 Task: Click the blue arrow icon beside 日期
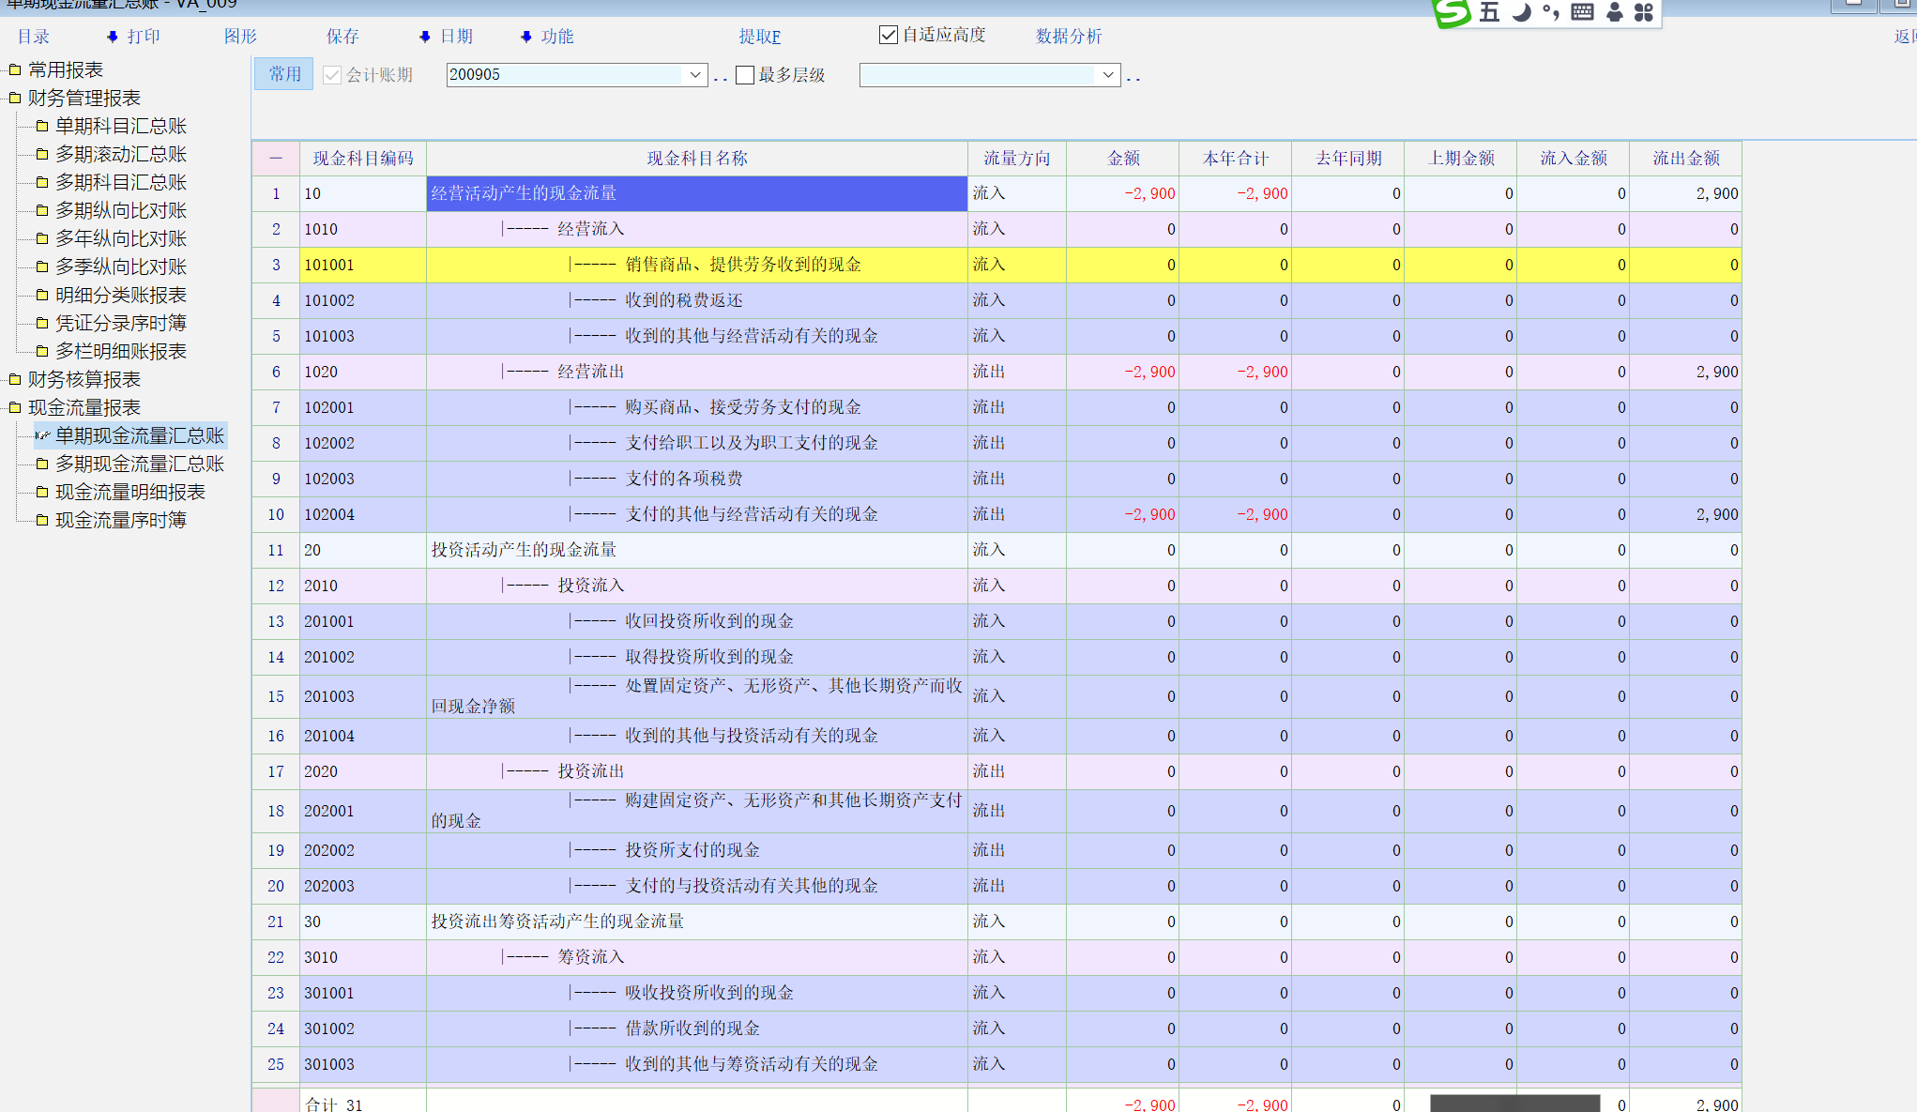(425, 37)
